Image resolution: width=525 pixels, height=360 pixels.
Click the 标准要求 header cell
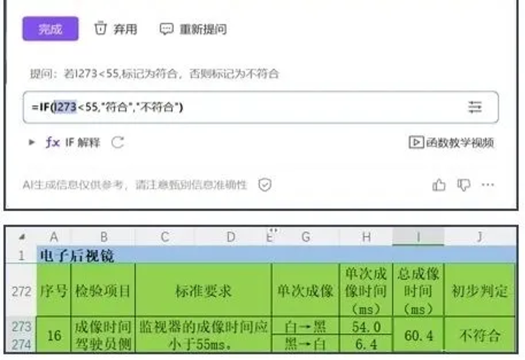pos(204,291)
